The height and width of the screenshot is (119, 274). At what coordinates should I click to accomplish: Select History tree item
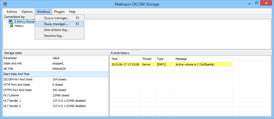(19, 26)
